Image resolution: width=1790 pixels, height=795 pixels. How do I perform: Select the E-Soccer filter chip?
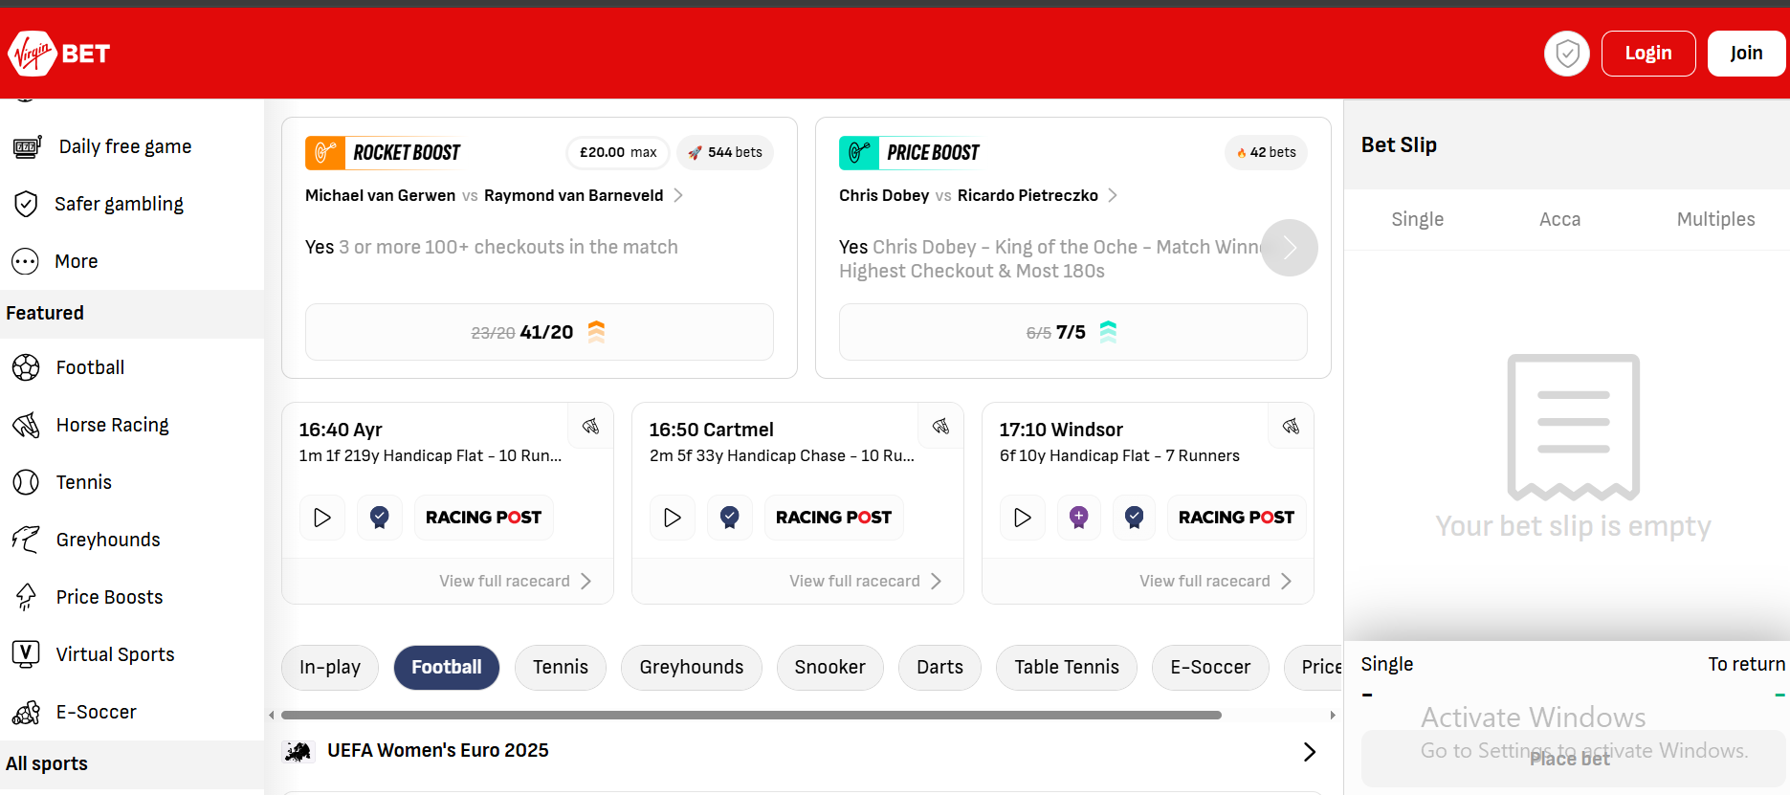coord(1211,668)
